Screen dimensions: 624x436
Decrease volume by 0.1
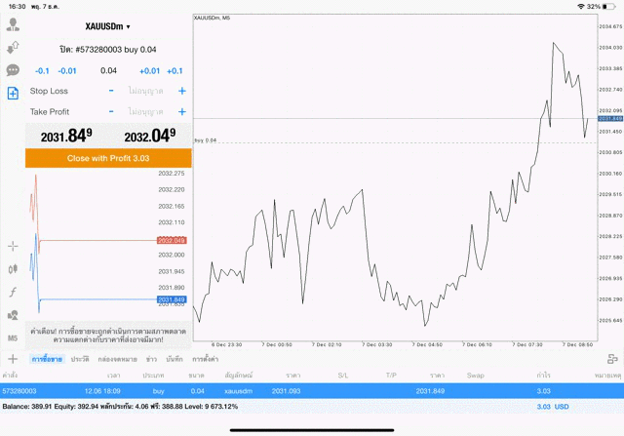pos(42,70)
